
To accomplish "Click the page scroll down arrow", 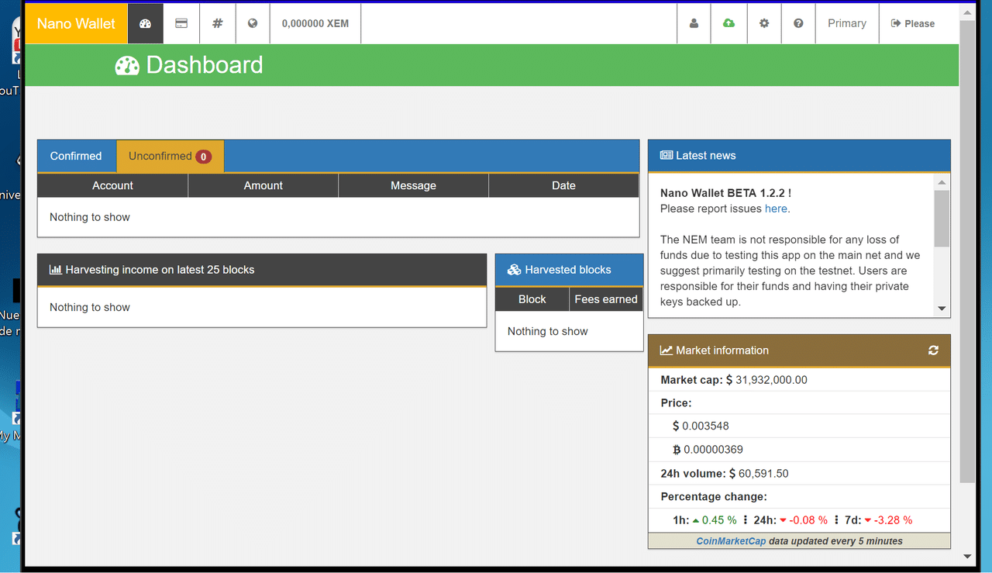I will (967, 556).
